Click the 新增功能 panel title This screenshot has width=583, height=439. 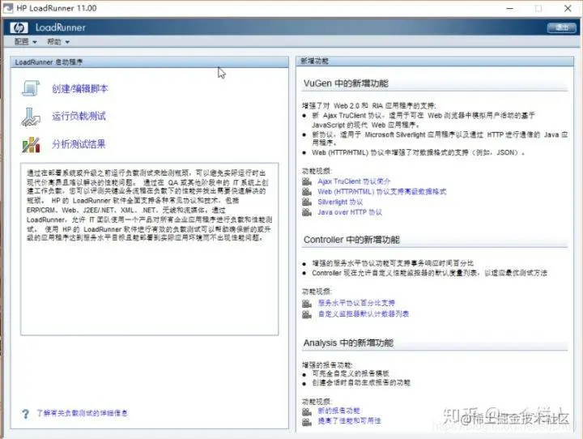[x=314, y=61]
